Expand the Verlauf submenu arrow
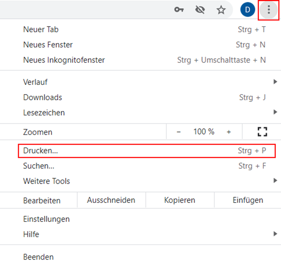The image size is (281, 266). tap(275, 82)
